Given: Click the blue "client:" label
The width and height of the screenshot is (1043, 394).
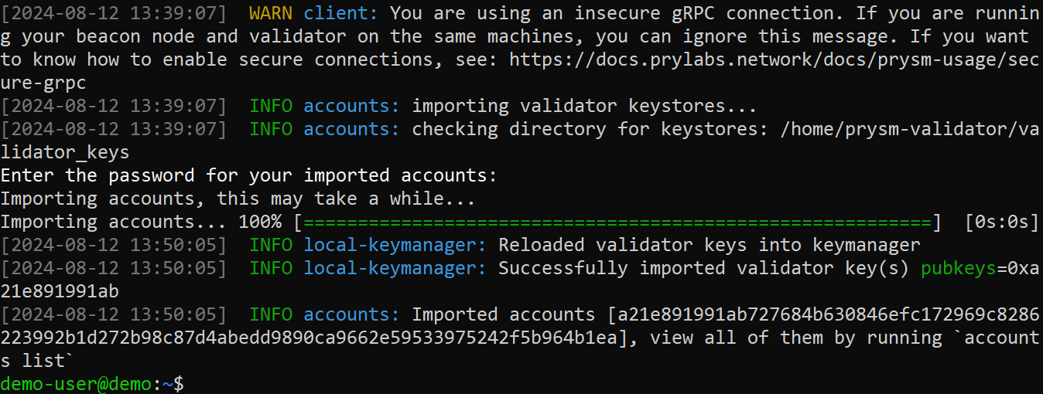Looking at the screenshot, I should click(340, 13).
